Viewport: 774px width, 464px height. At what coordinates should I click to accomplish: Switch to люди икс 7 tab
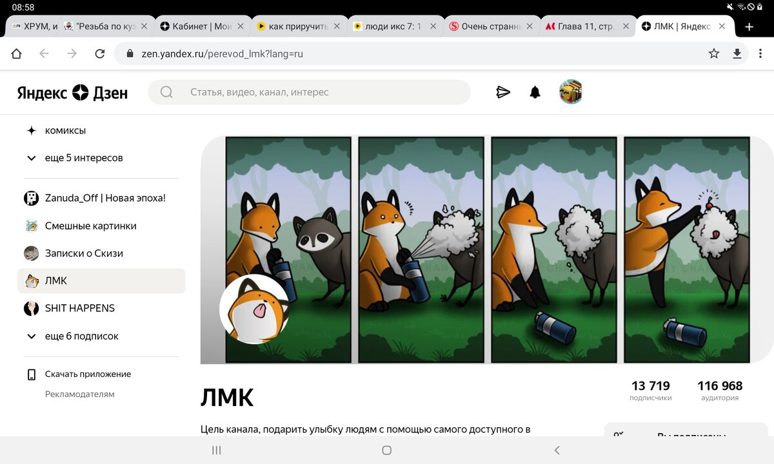(393, 26)
